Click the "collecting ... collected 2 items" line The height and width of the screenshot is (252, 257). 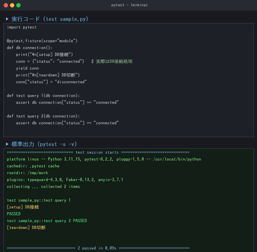(43, 186)
